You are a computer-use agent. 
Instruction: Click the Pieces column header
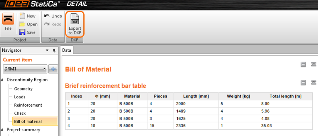pyautogui.click(x=160, y=96)
